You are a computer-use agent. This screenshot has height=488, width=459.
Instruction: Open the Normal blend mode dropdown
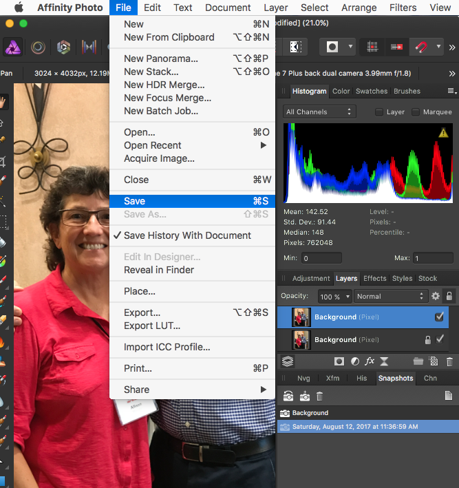[390, 296]
